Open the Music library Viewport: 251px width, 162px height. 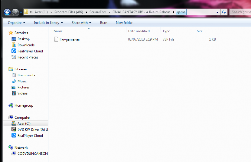(22, 81)
